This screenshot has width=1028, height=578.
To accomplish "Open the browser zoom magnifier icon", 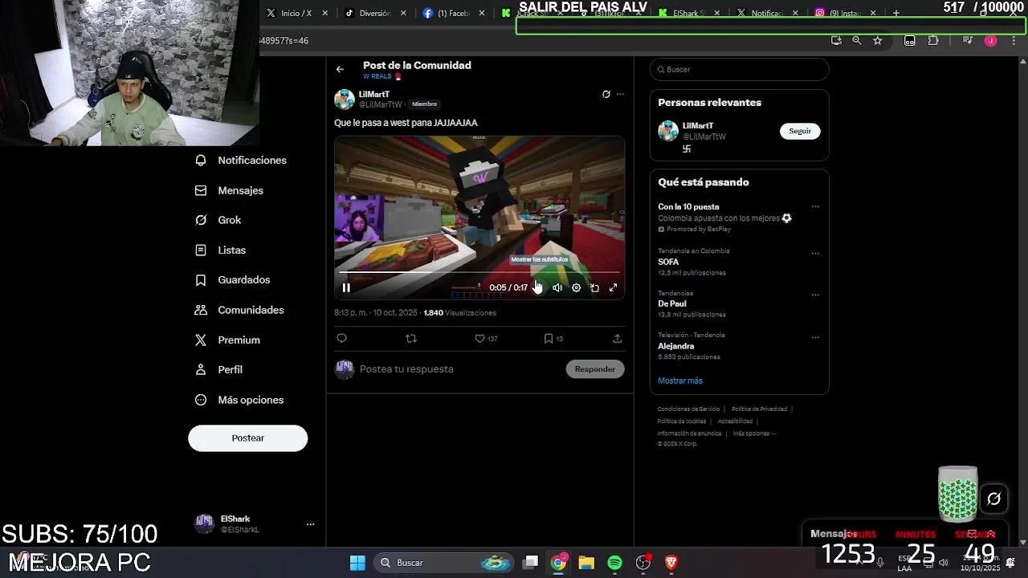I will click(x=857, y=40).
